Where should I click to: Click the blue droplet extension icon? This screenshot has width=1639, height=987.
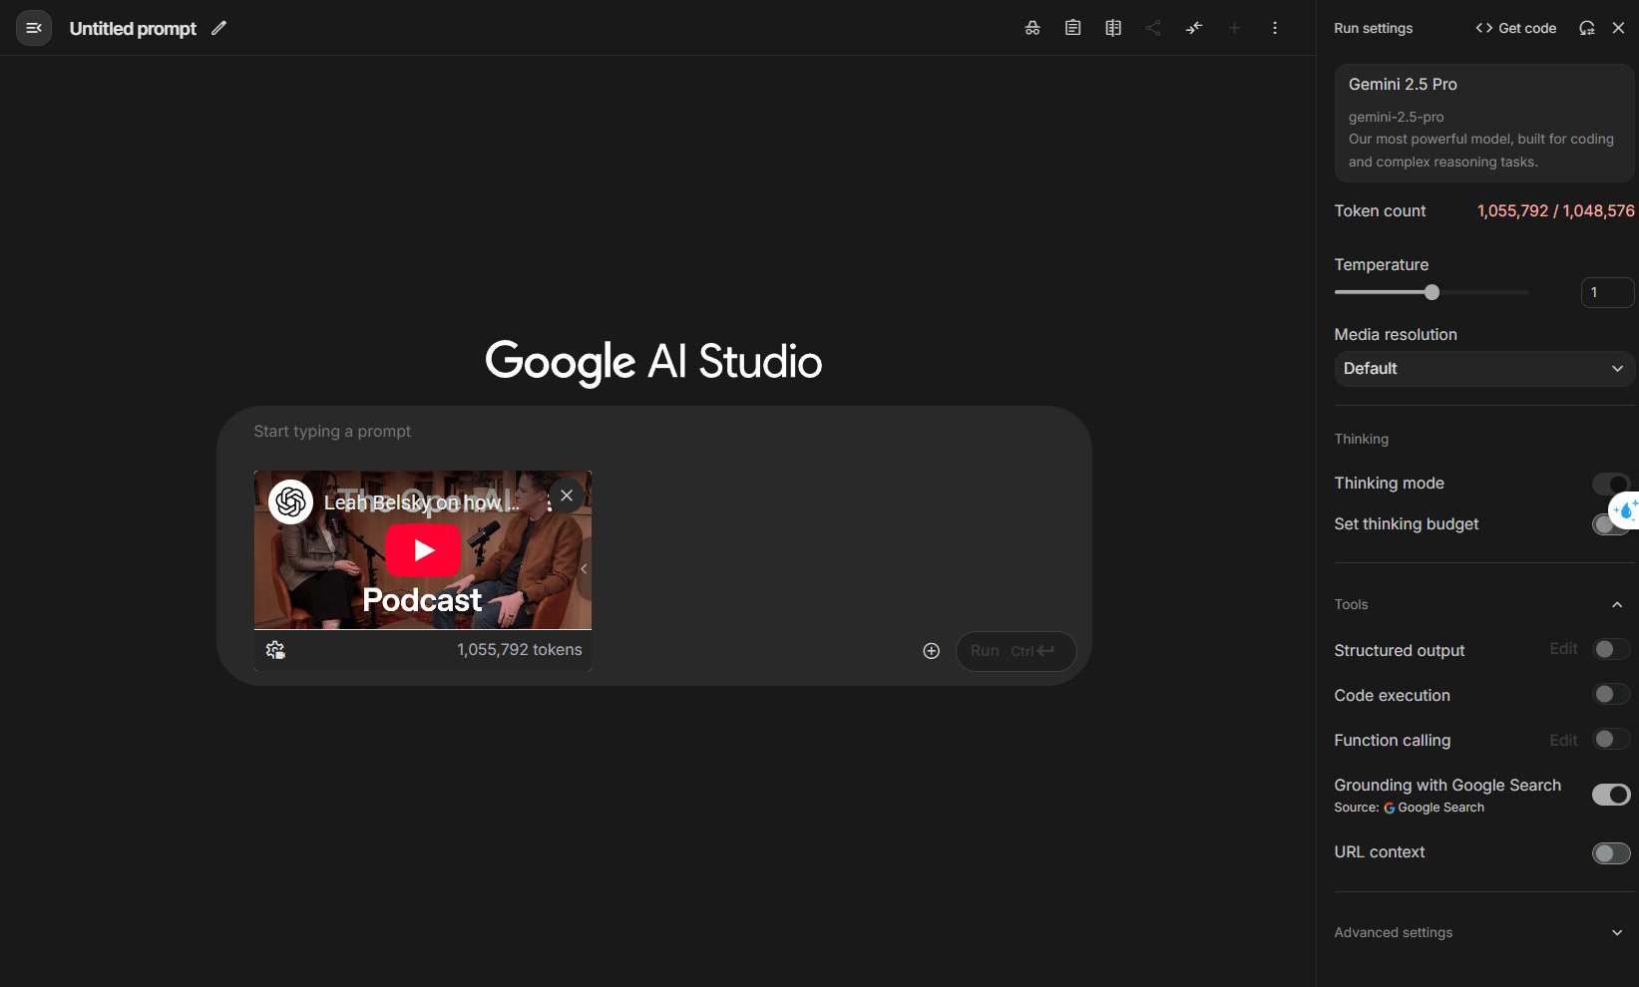[1625, 510]
